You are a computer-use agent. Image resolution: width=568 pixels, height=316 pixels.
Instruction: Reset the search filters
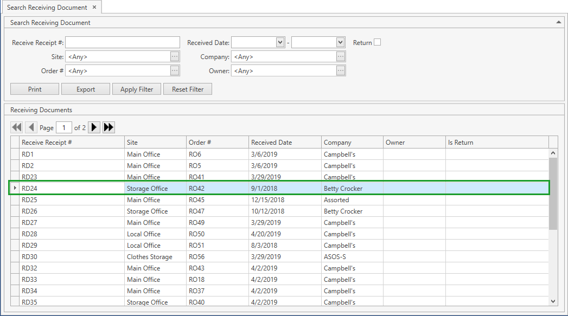187,89
